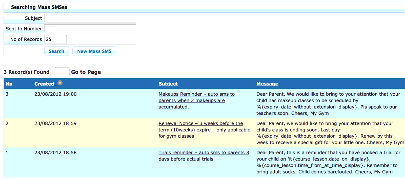This screenshot has height=179, width=405.
Task: Select the date 23/08/2012 18:59
Action: (55, 123)
